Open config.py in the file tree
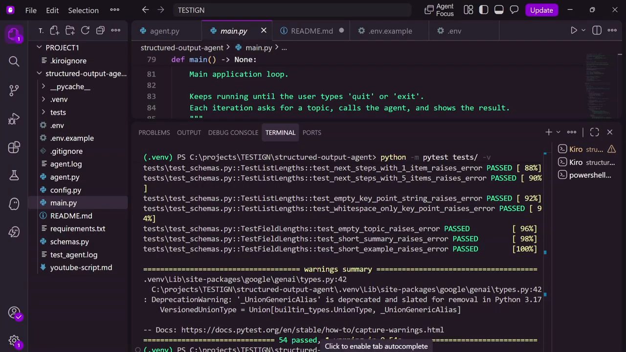The image size is (626, 352). 66,190
